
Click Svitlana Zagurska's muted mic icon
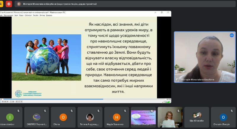pos(179,111)
